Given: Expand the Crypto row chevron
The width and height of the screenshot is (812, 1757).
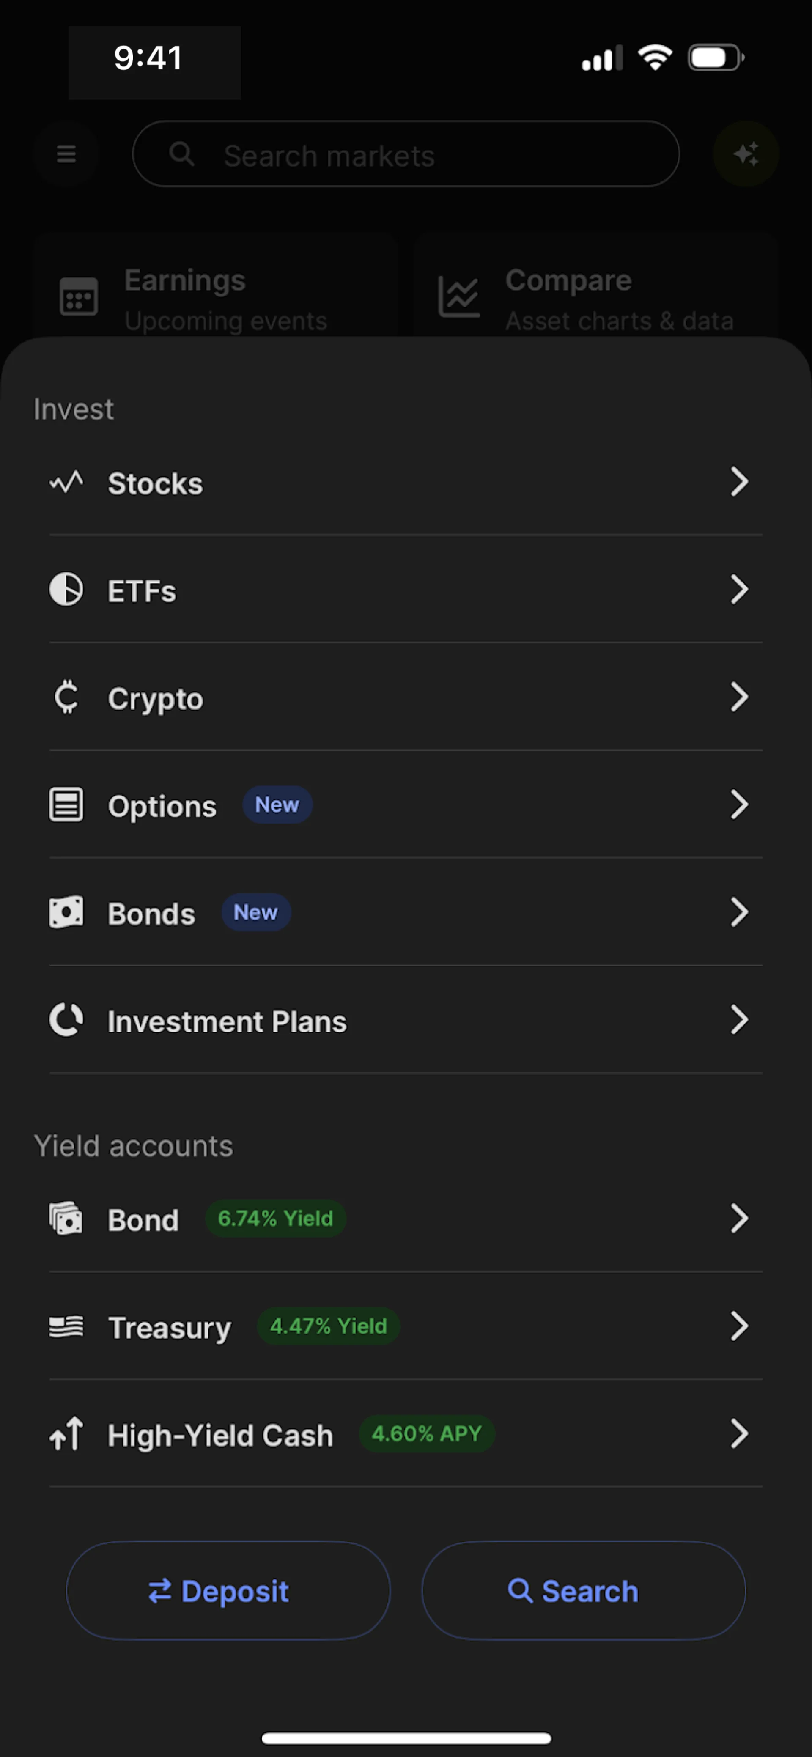Looking at the screenshot, I should coord(739,697).
